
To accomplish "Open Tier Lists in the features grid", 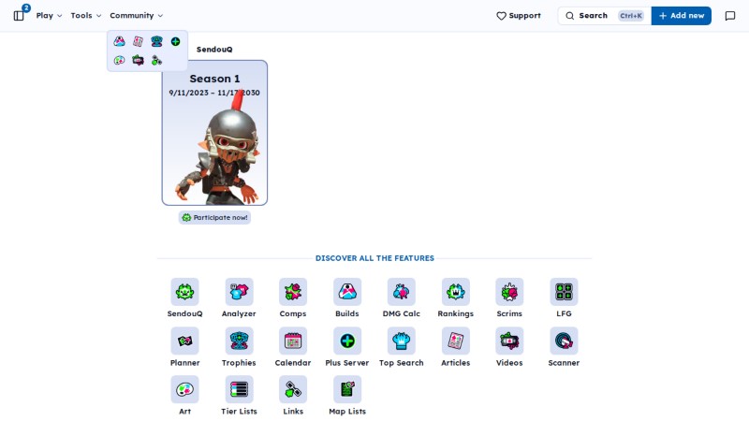I will (239, 396).
